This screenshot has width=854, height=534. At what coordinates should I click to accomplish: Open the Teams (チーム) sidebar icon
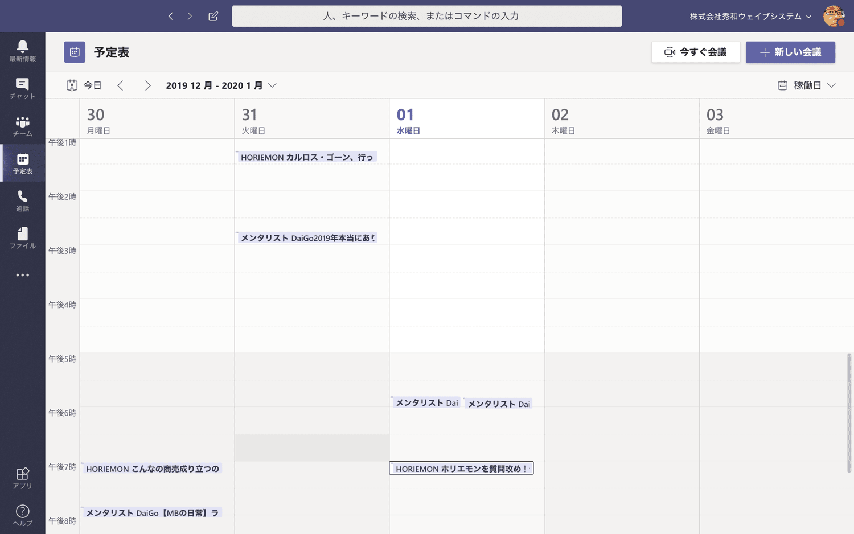pos(22,126)
